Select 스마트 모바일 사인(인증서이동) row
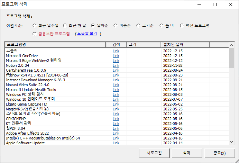Image resolution: width=239 pixels, height=163 pixels. click(117, 114)
